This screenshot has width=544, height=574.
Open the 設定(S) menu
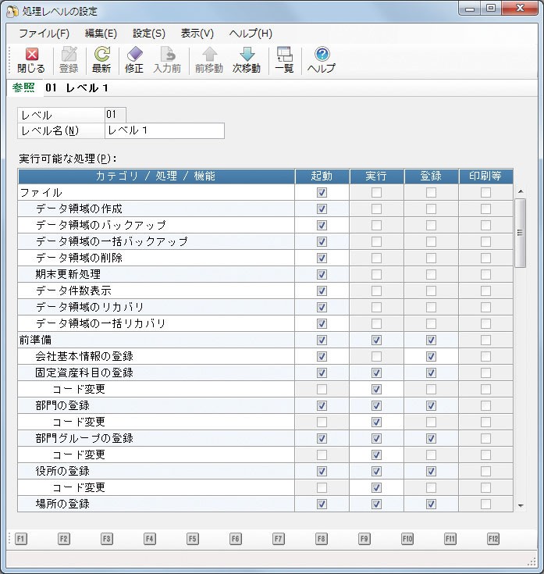(x=148, y=34)
